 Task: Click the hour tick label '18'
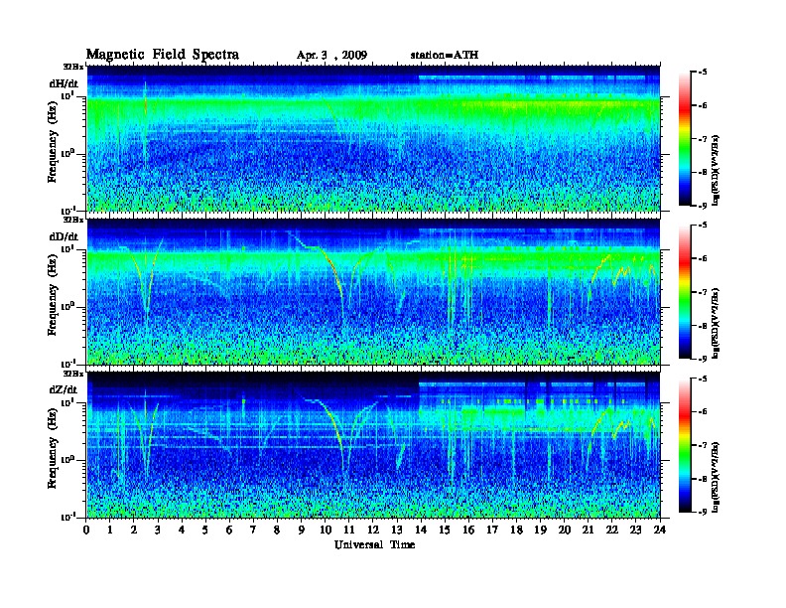pyautogui.click(x=516, y=531)
